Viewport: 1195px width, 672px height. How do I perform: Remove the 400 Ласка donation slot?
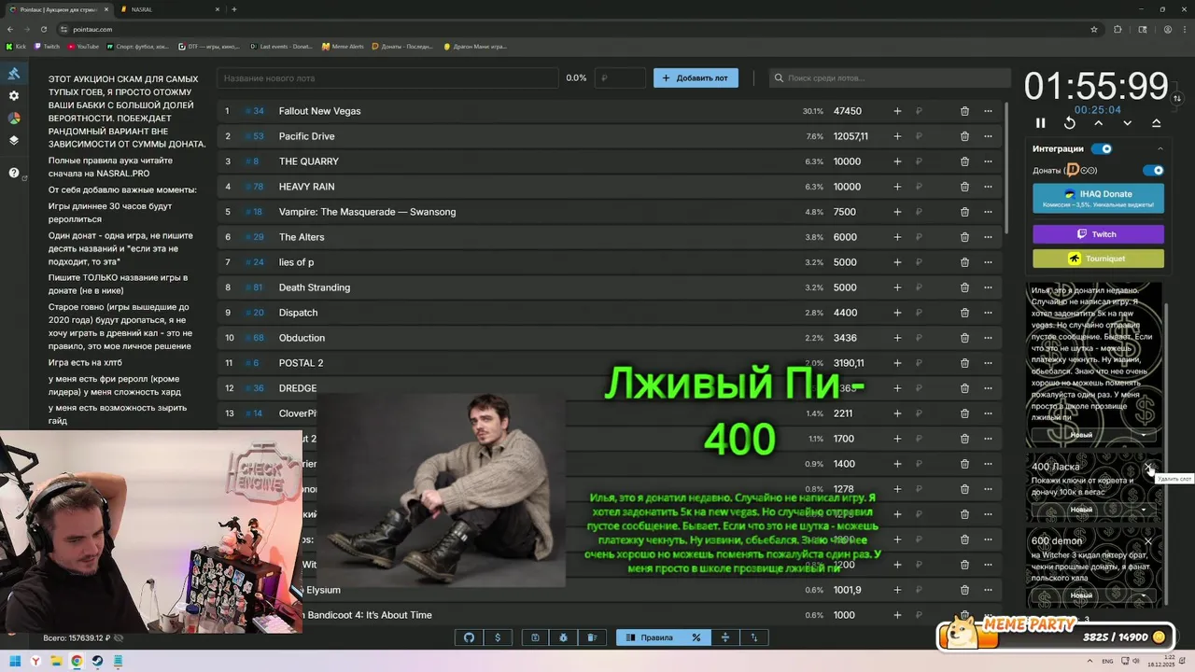click(x=1149, y=467)
